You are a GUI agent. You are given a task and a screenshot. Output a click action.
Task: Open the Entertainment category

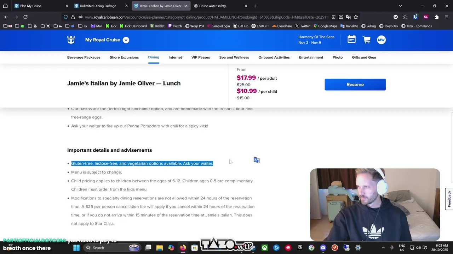click(311, 58)
